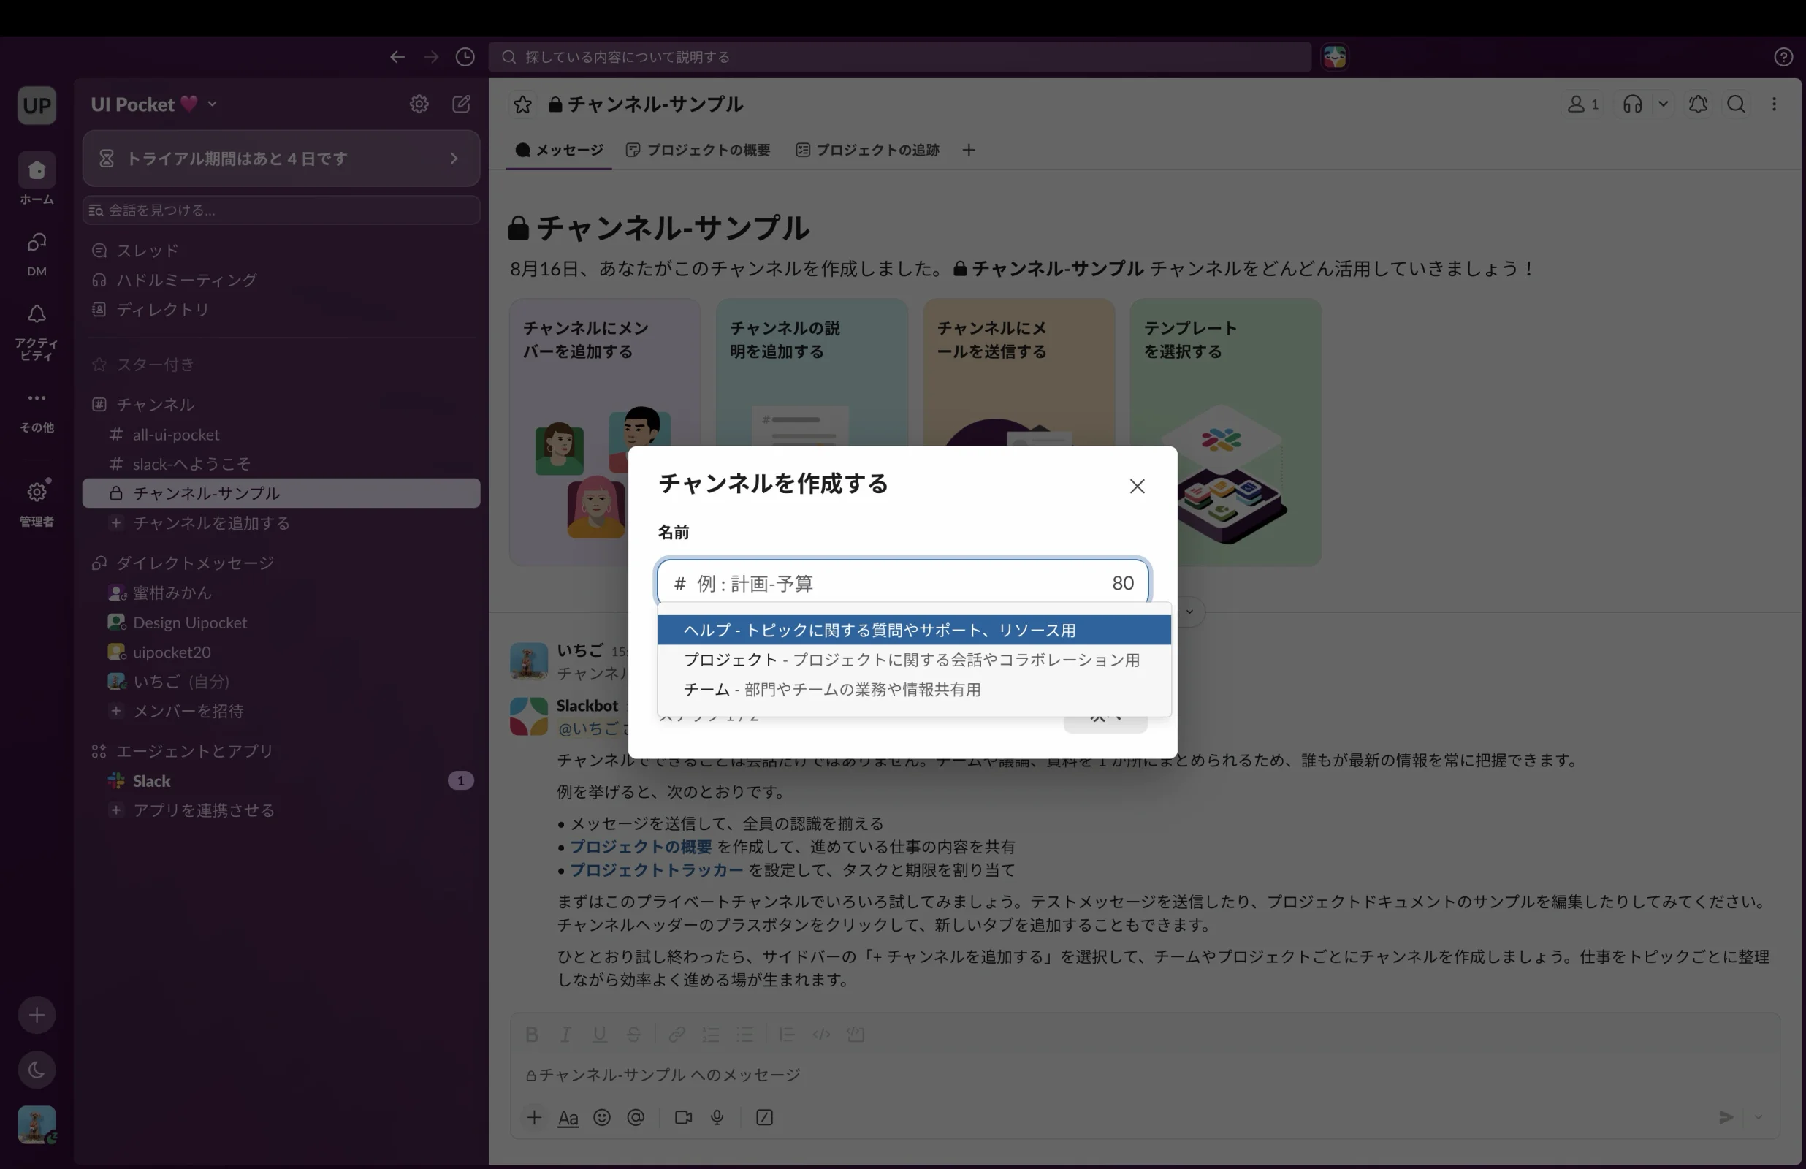Select the チーム suggestion in dropdown

coord(914,689)
